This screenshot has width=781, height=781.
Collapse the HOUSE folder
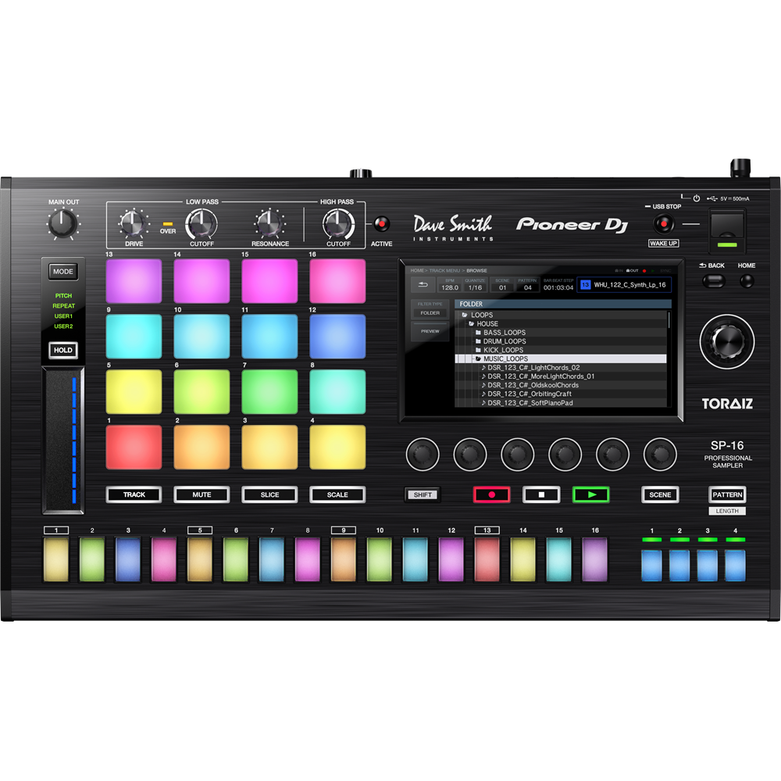(562, 324)
